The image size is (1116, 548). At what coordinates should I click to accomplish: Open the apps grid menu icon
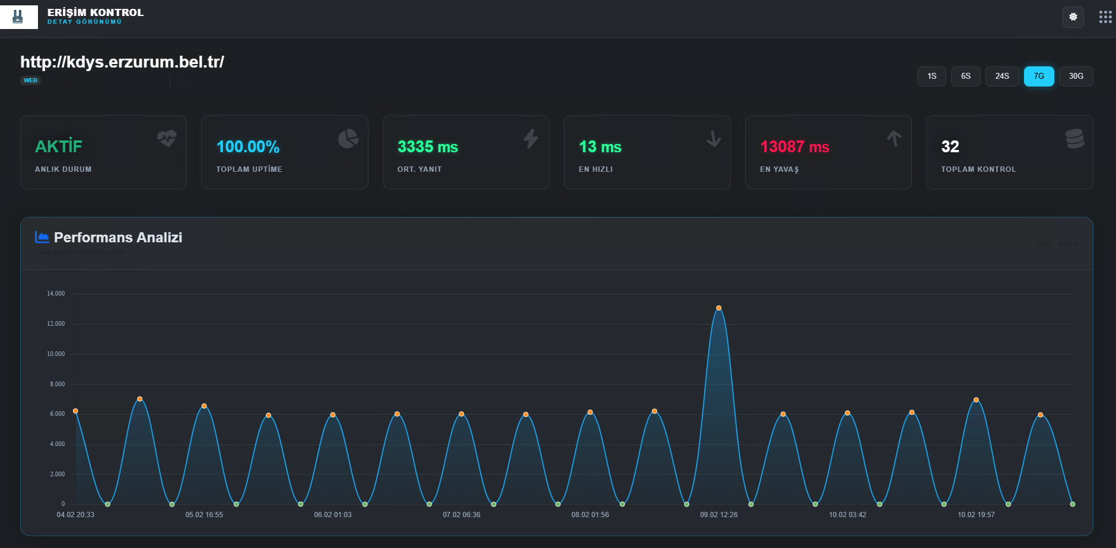[x=1105, y=17]
